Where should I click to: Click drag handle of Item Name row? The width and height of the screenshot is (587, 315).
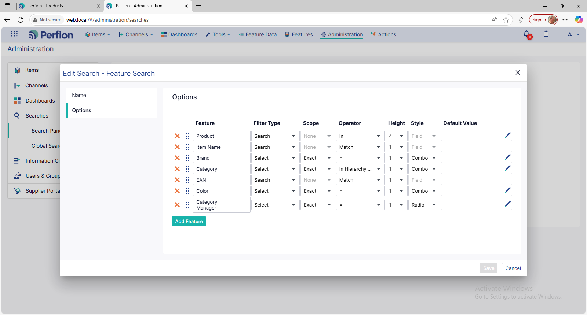[x=187, y=147]
